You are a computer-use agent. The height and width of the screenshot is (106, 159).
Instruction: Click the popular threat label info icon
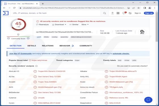point(30,60)
